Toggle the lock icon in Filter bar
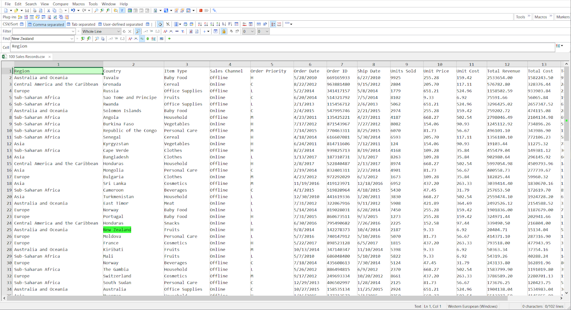Screen dimensions: 571x310 pyautogui.click(x=224, y=31)
